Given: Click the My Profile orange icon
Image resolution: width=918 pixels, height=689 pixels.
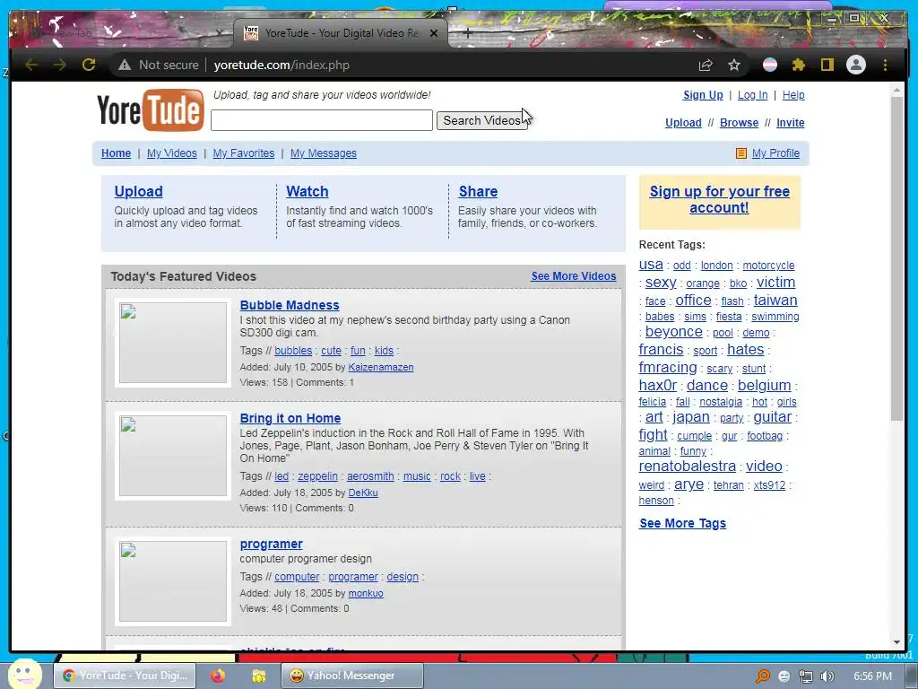Looking at the screenshot, I should tap(741, 153).
